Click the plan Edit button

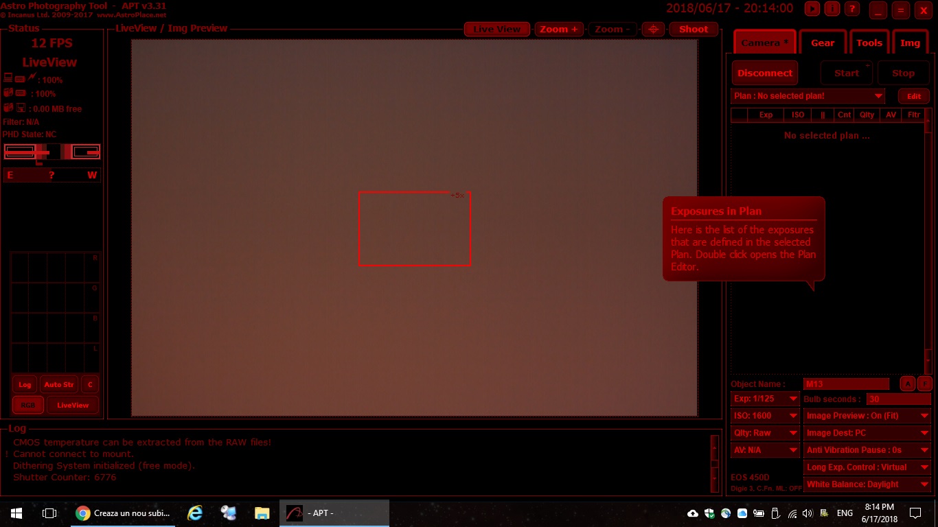pos(914,96)
